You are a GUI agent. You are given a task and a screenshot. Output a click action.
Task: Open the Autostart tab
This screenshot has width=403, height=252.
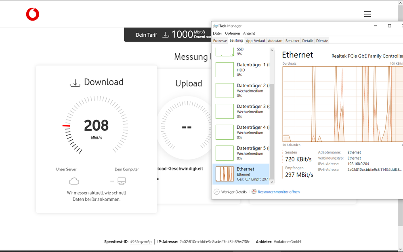(x=275, y=41)
